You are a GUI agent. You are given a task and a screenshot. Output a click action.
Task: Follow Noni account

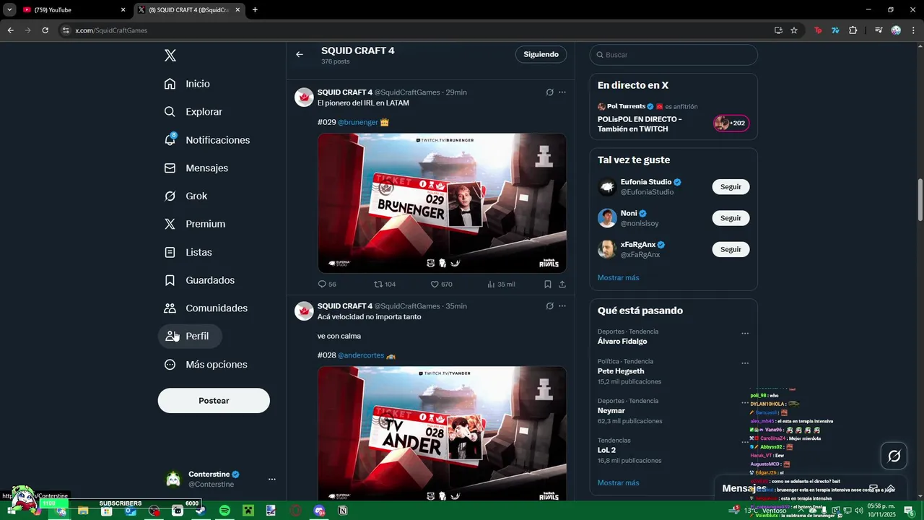[x=731, y=218]
